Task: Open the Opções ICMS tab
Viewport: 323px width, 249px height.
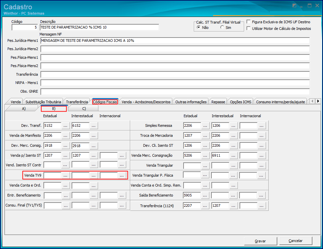Action: (x=241, y=102)
